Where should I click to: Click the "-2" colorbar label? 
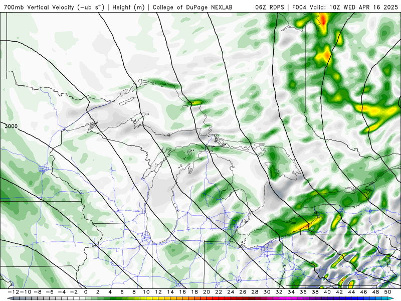point(74,292)
